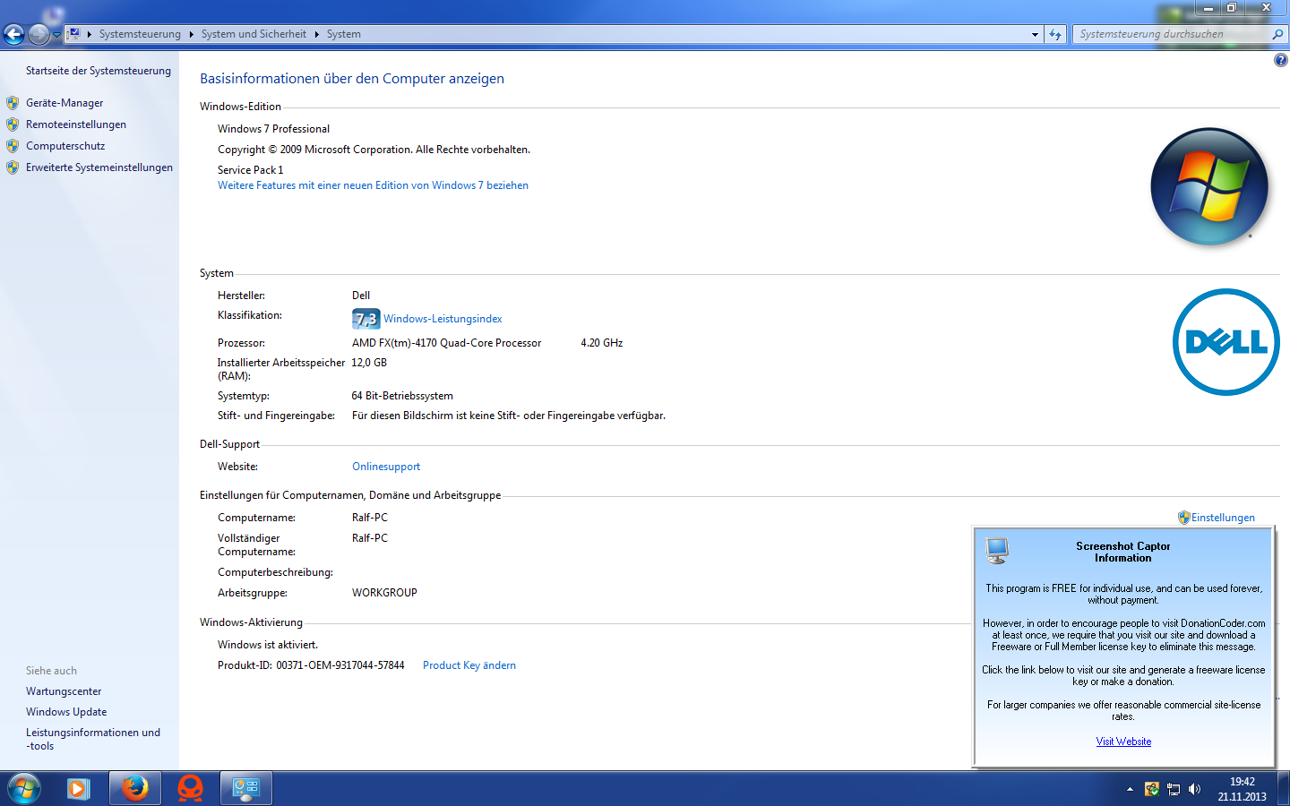Click the 7,3 performance score badge
This screenshot has width=1290, height=806.
365,319
